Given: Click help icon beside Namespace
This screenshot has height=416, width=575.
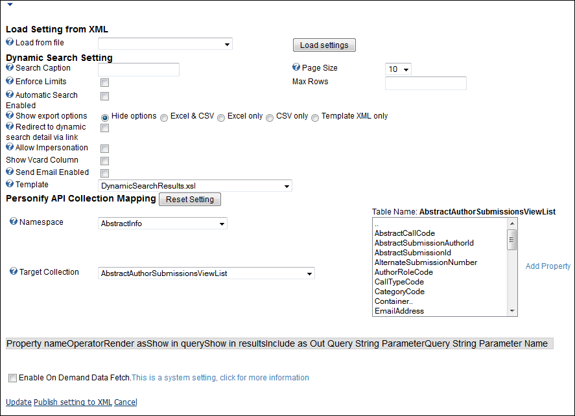Looking at the screenshot, I should [x=14, y=222].
